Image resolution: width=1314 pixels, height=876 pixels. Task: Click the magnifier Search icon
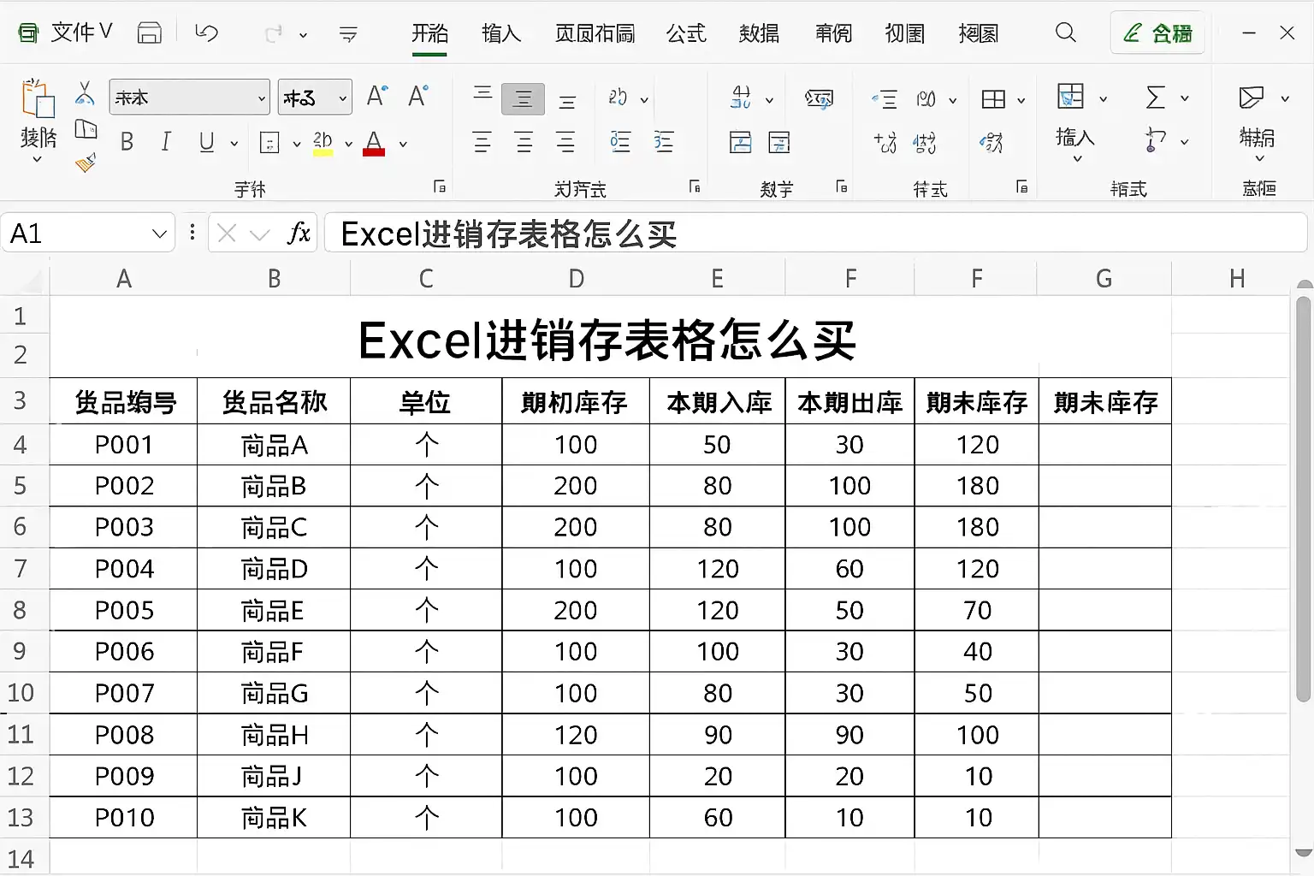[1066, 33]
